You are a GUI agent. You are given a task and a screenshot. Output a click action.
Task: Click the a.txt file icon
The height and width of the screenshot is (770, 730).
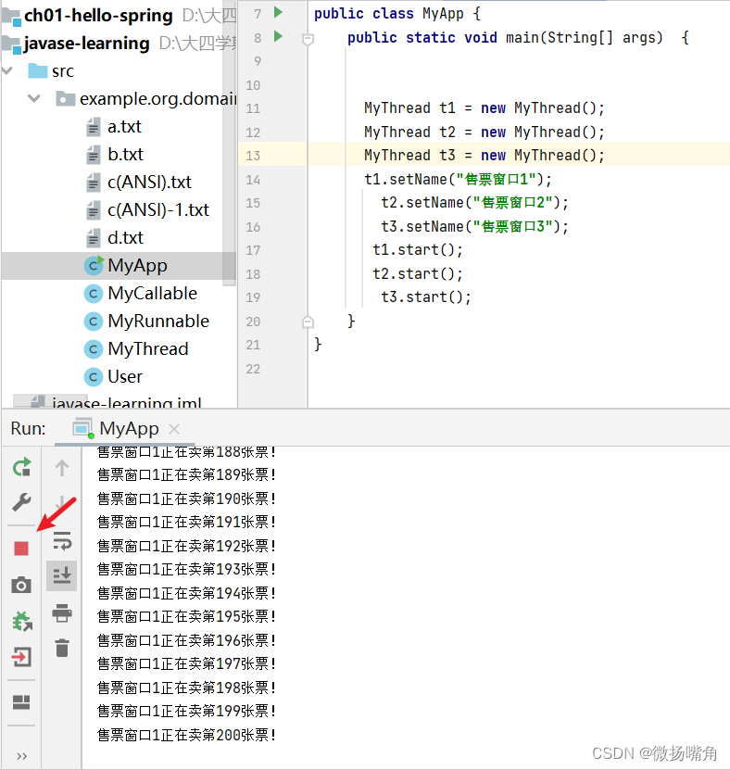click(94, 127)
